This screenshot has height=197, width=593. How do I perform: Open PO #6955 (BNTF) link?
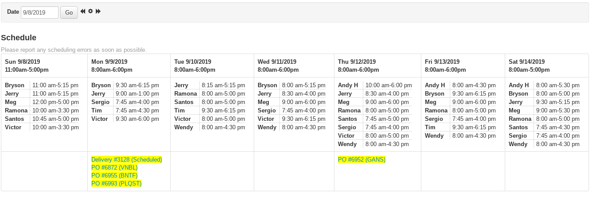pyautogui.click(x=114, y=175)
